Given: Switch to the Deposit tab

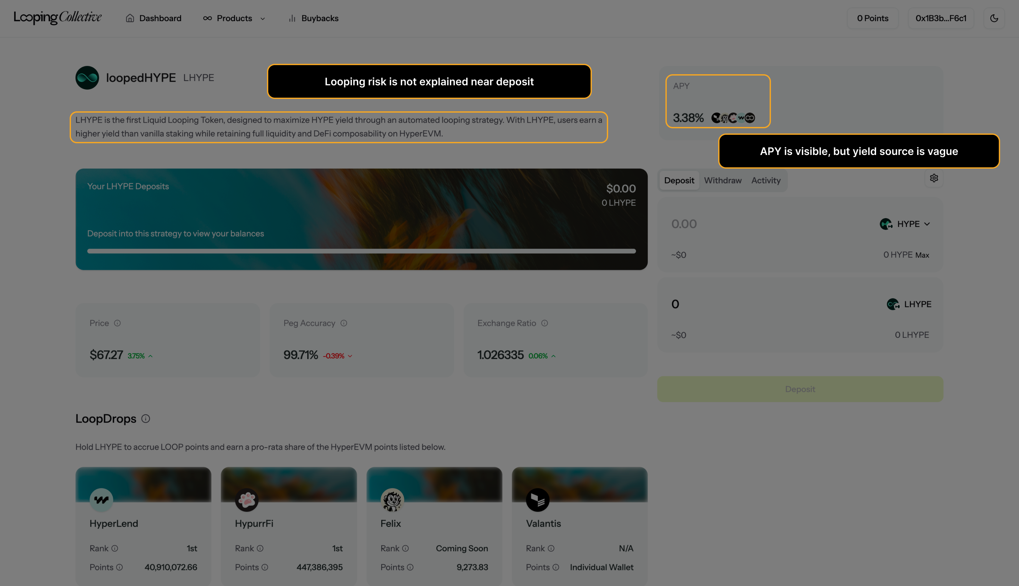Looking at the screenshot, I should 679,181.
